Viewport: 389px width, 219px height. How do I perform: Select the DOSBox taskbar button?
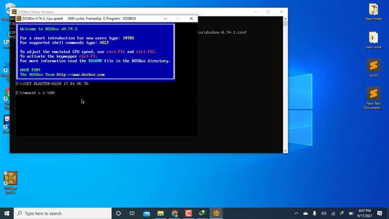pyautogui.click(x=216, y=214)
